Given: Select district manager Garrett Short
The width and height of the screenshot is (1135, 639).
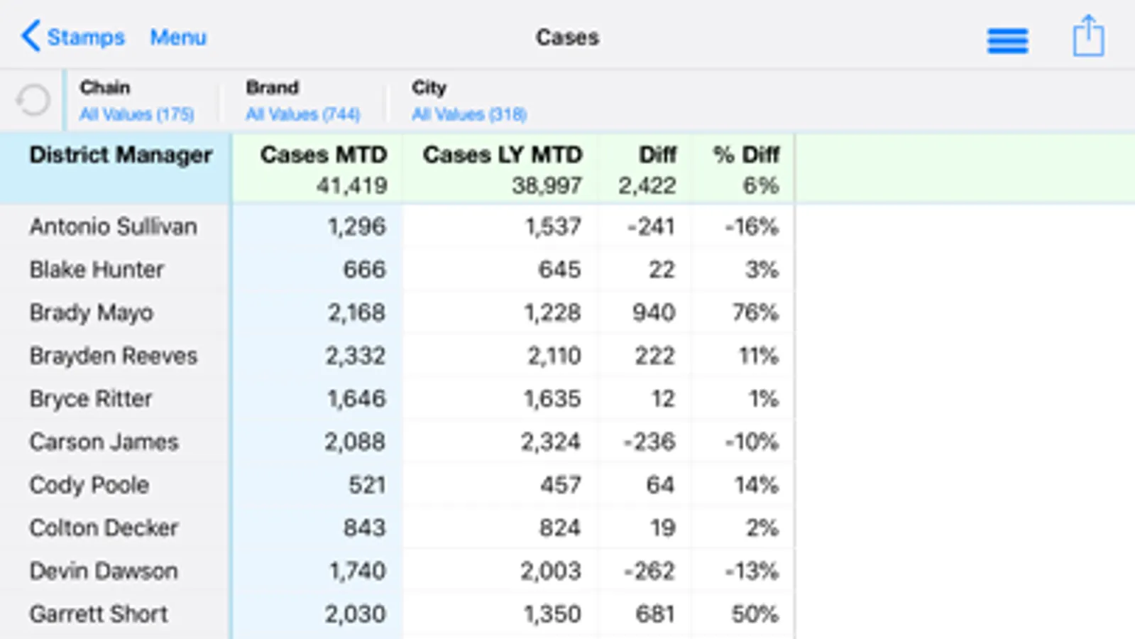Looking at the screenshot, I should tap(99, 613).
